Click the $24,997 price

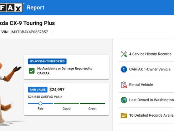[x=57, y=90]
